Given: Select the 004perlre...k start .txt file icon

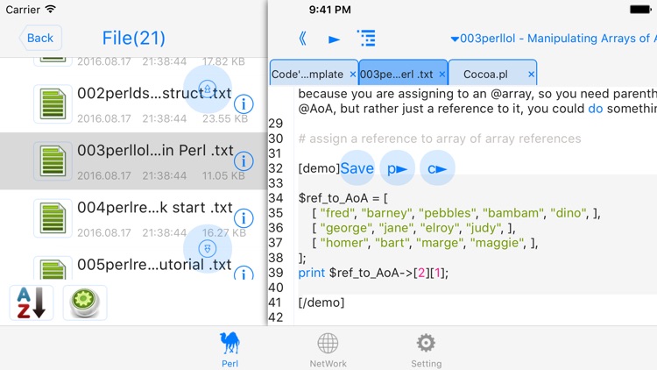Looking at the screenshot, I should point(53,218).
